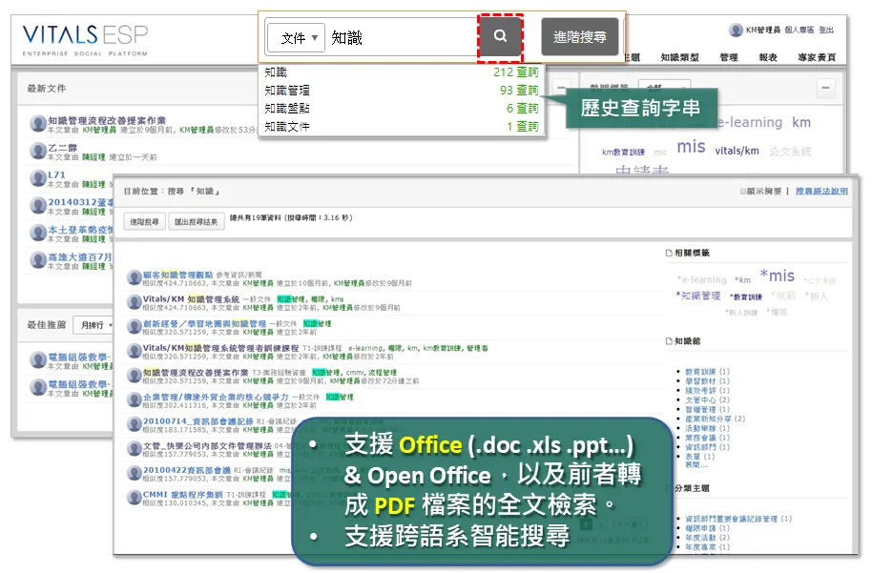
Task: Select 文管中心 (2) in 知識館 list
Action: click(x=707, y=399)
